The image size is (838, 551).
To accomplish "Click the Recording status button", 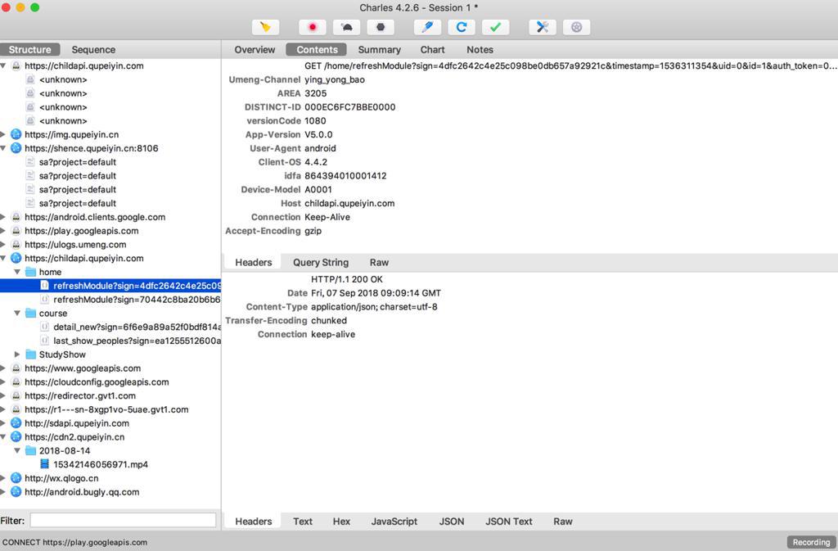I will pyautogui.click(x=811, y=542).
